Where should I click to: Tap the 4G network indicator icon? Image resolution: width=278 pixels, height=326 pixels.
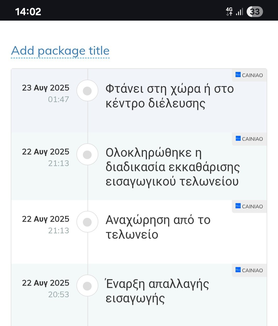229,11
